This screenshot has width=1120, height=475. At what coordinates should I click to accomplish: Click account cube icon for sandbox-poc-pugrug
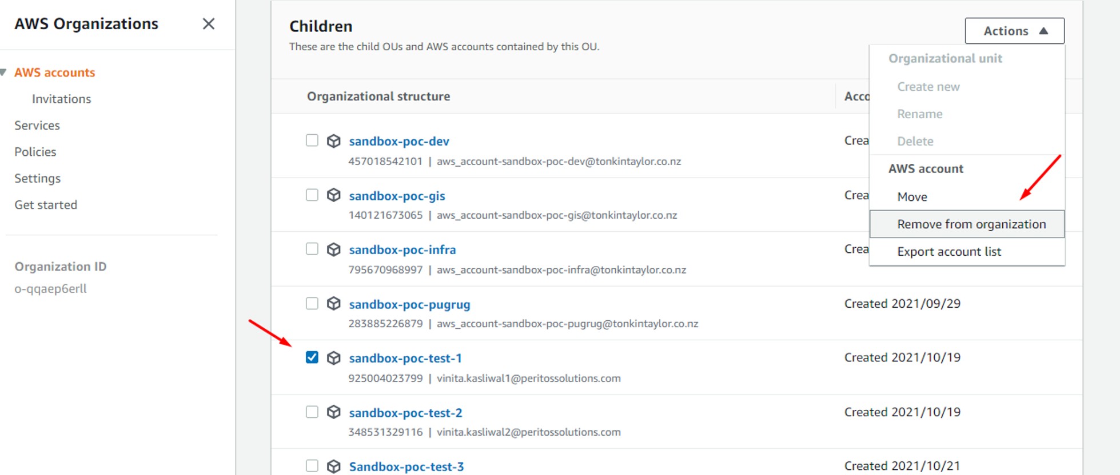tap(334, 304)
